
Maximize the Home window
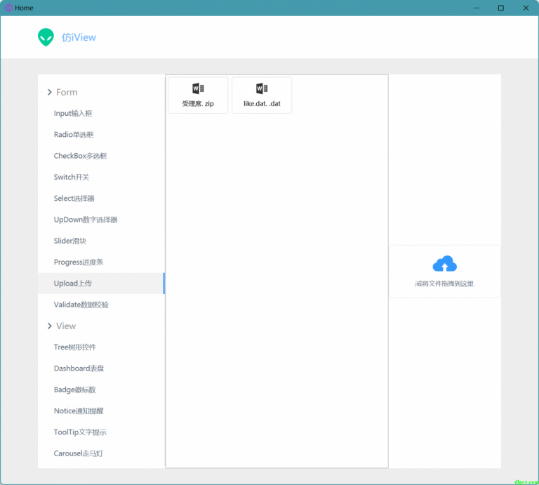pos(500,8)
